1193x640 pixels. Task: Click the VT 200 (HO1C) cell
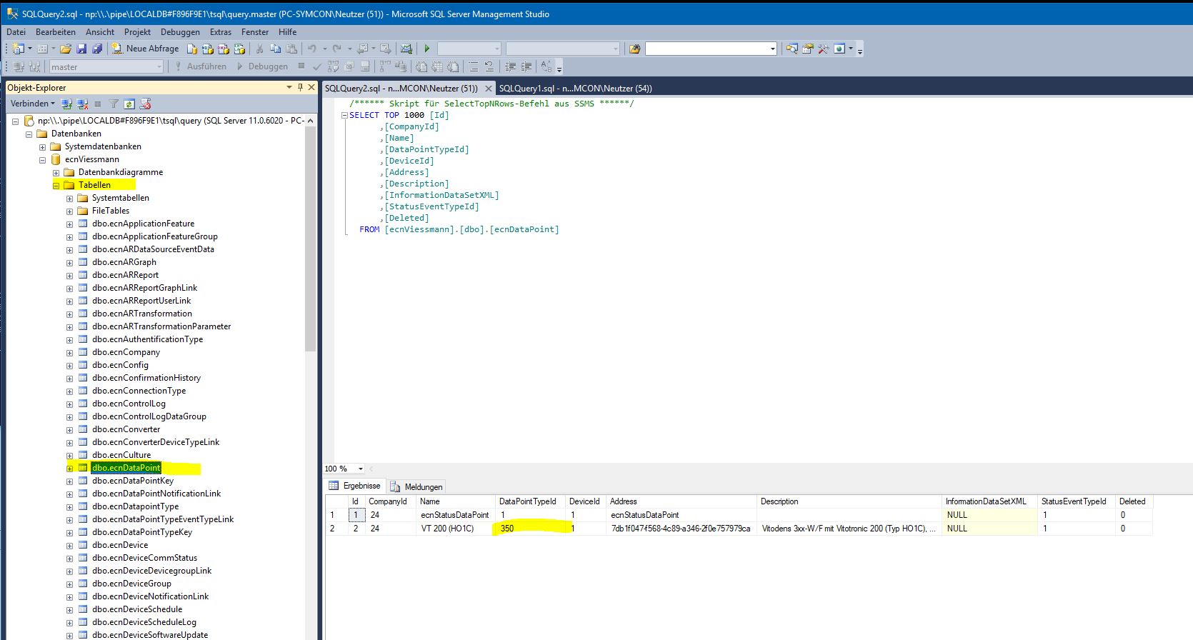pos(455,529)
